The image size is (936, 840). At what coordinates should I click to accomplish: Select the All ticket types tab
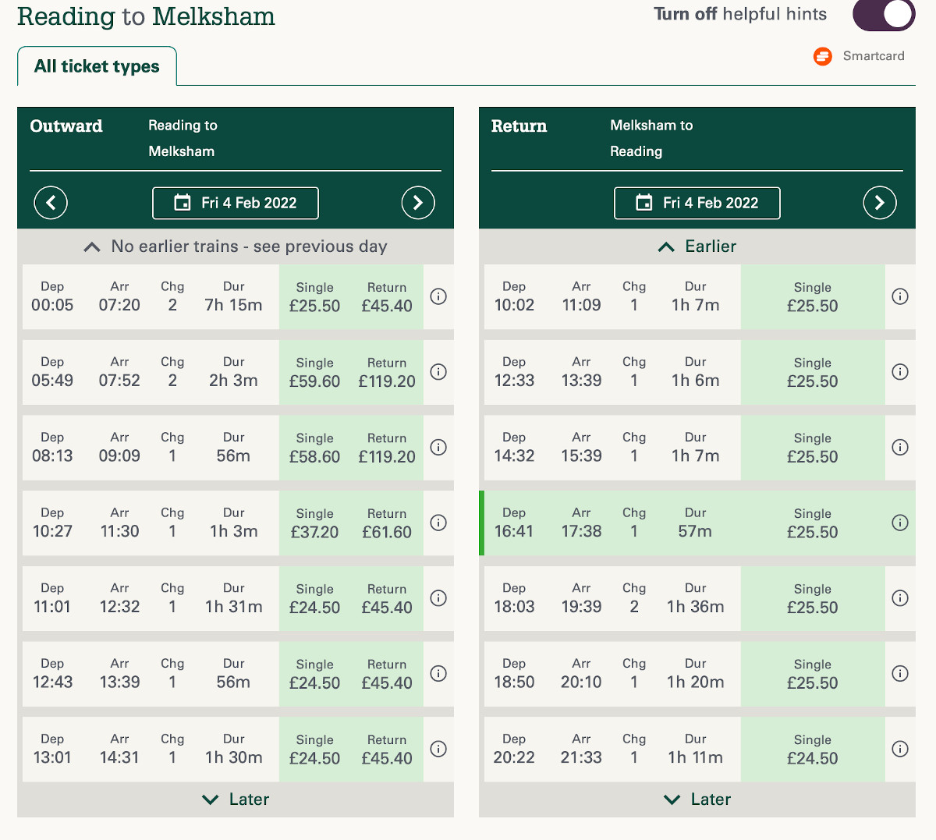pyautogui.click(x=97, y=66)
